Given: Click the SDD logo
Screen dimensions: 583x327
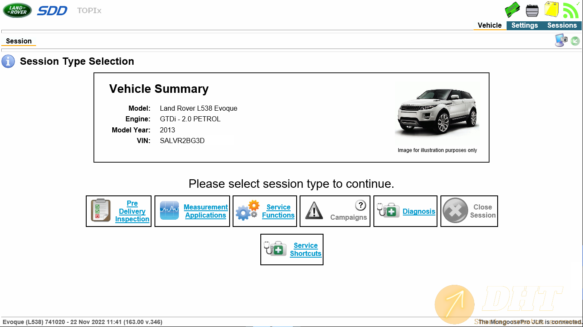Looking at the screenshot, I should (52, 11).
